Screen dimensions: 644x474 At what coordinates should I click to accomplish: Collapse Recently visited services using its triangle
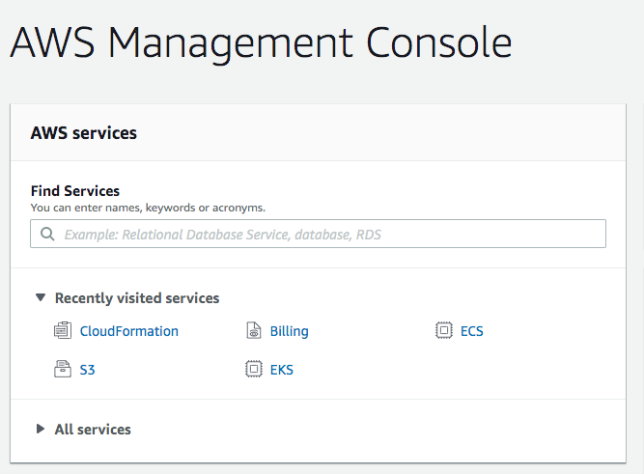41,297
